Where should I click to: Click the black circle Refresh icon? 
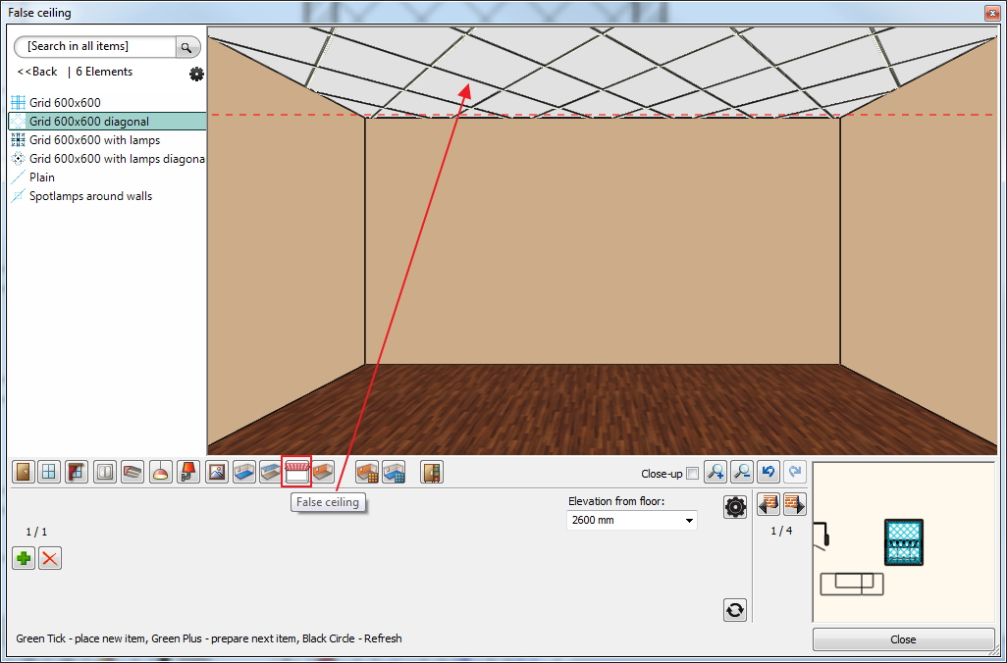click(735, 610)
